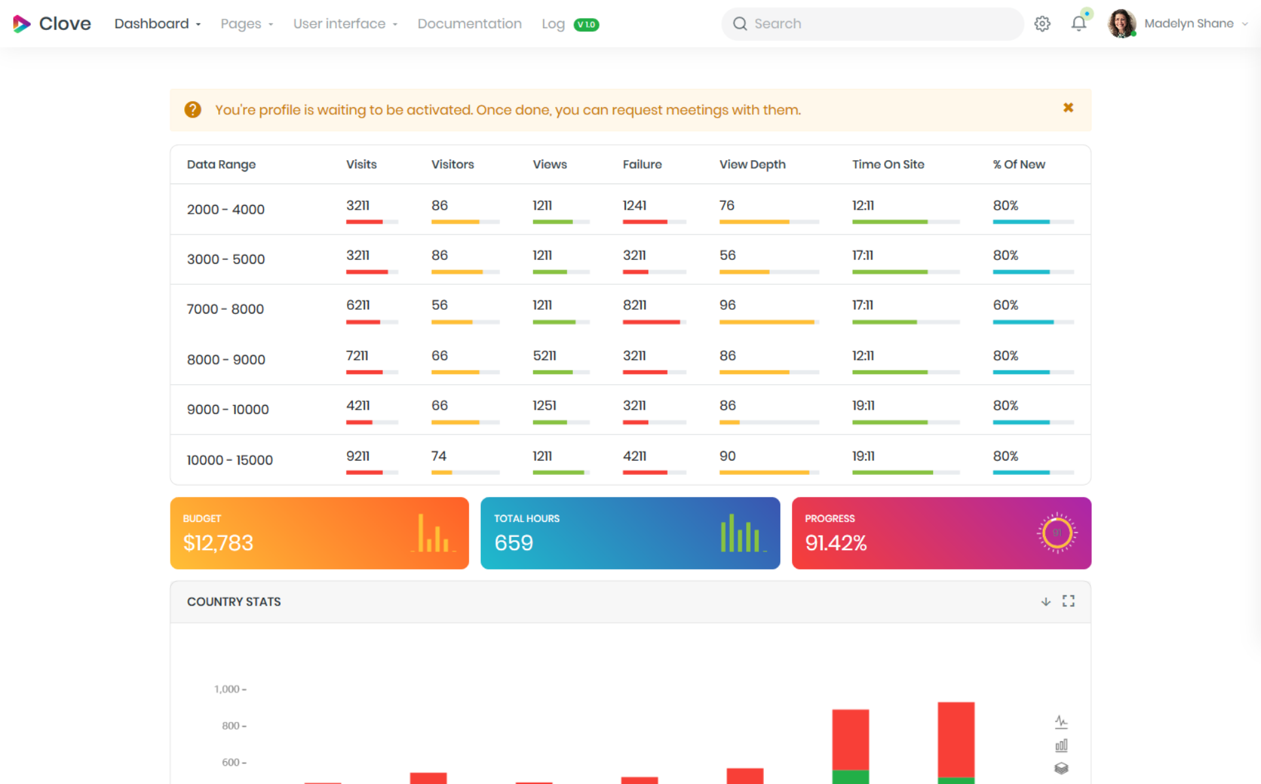Click the Country Stats panel title
This screenshot has height=784, width=1261.
[x=234, y=602]
